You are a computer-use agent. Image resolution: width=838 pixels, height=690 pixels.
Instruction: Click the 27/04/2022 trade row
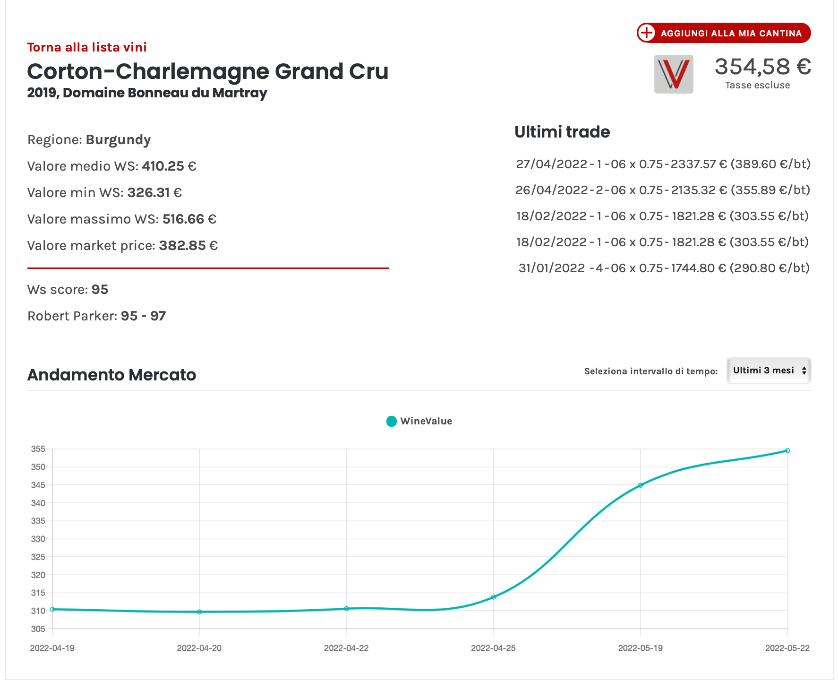click(663, 164)
